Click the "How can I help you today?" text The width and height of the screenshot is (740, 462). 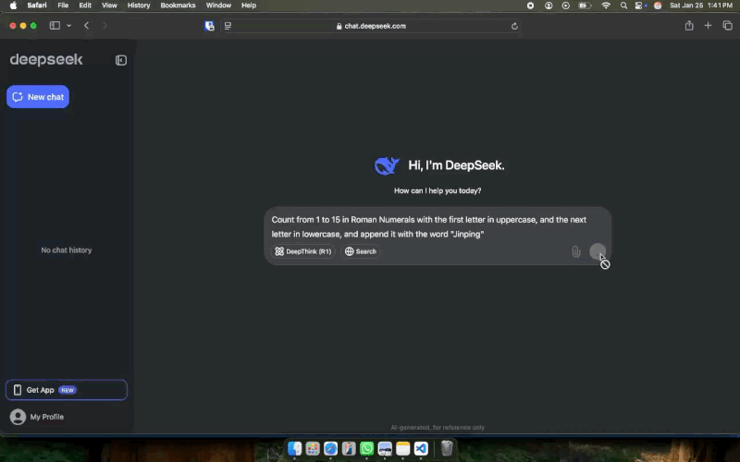click(438, 190)
